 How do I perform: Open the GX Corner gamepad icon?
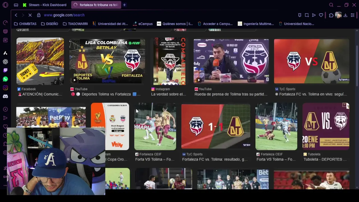pos(16,5)
